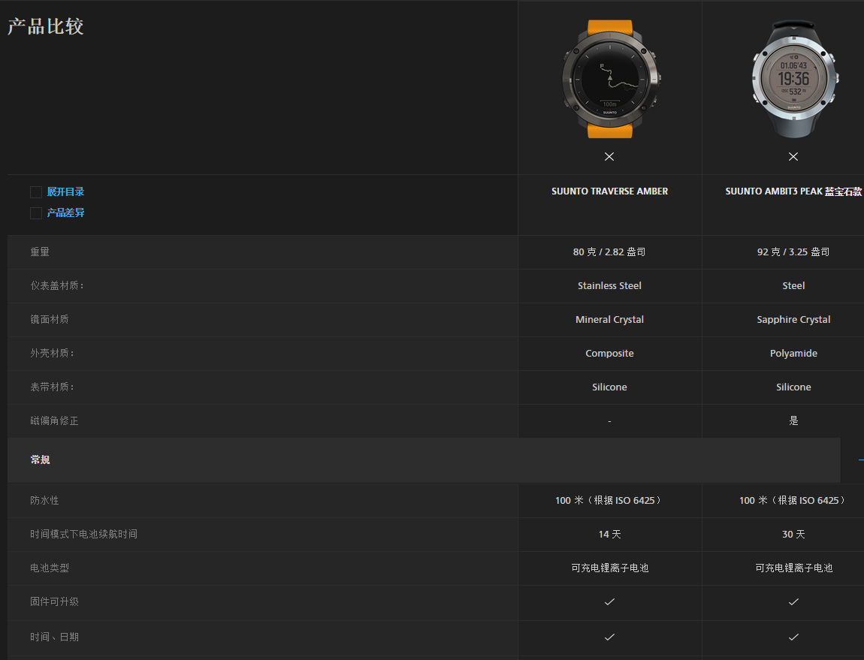The image size is (864, 660).
Task: Select the 镜面材质 row label
Action: [50, 319]
